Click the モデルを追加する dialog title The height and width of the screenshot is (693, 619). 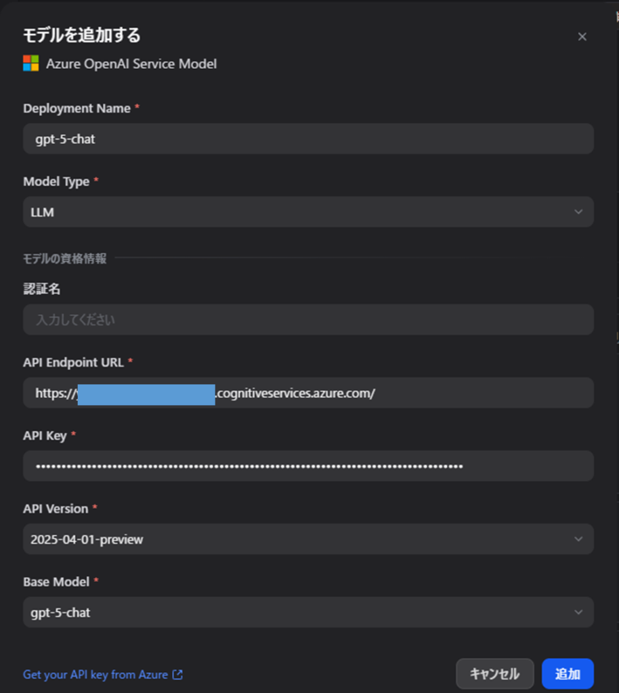pos(82,35)
